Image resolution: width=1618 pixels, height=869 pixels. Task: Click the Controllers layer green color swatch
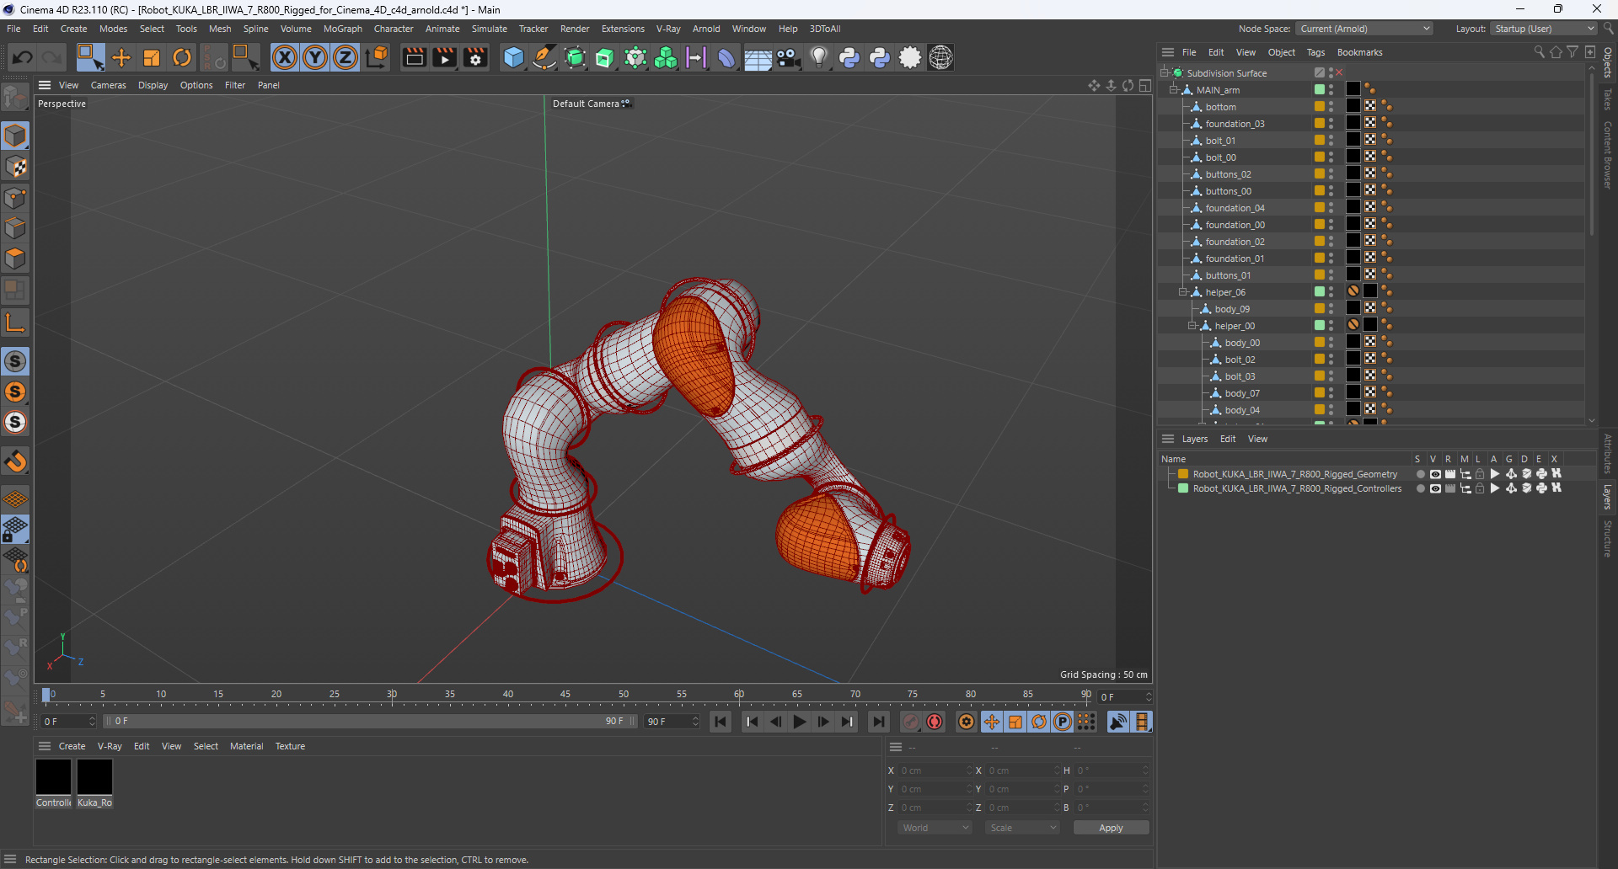click(x=1183, y=488)
